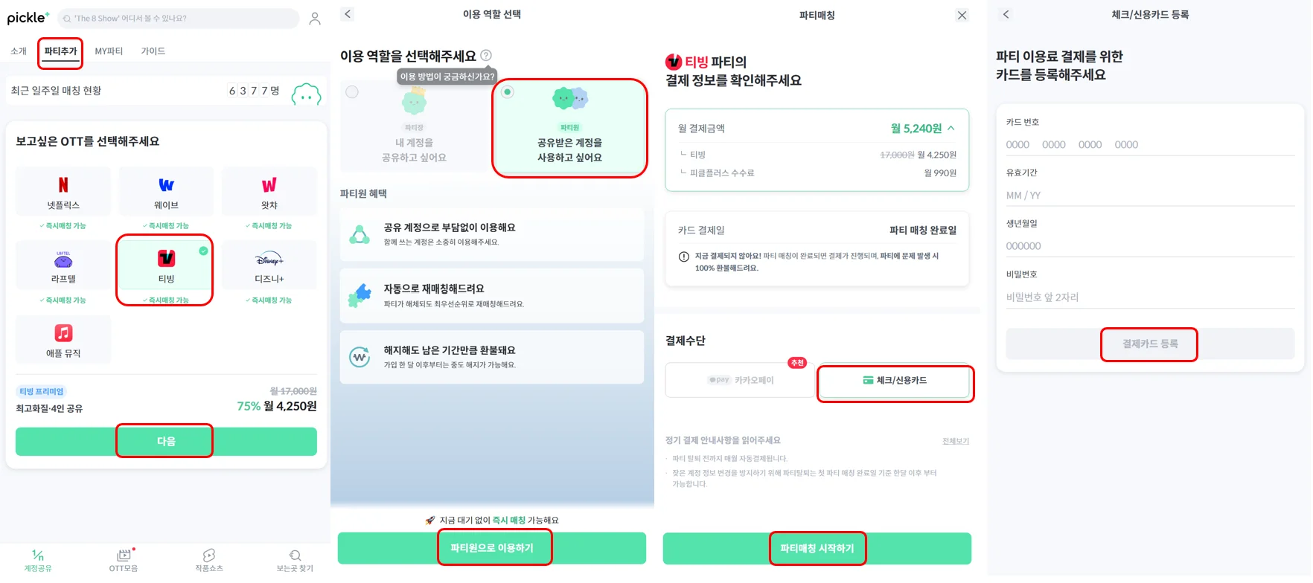Open the 전체보기 link
This screenshot has width=1313, height=583.
click(x=955, y=441)
